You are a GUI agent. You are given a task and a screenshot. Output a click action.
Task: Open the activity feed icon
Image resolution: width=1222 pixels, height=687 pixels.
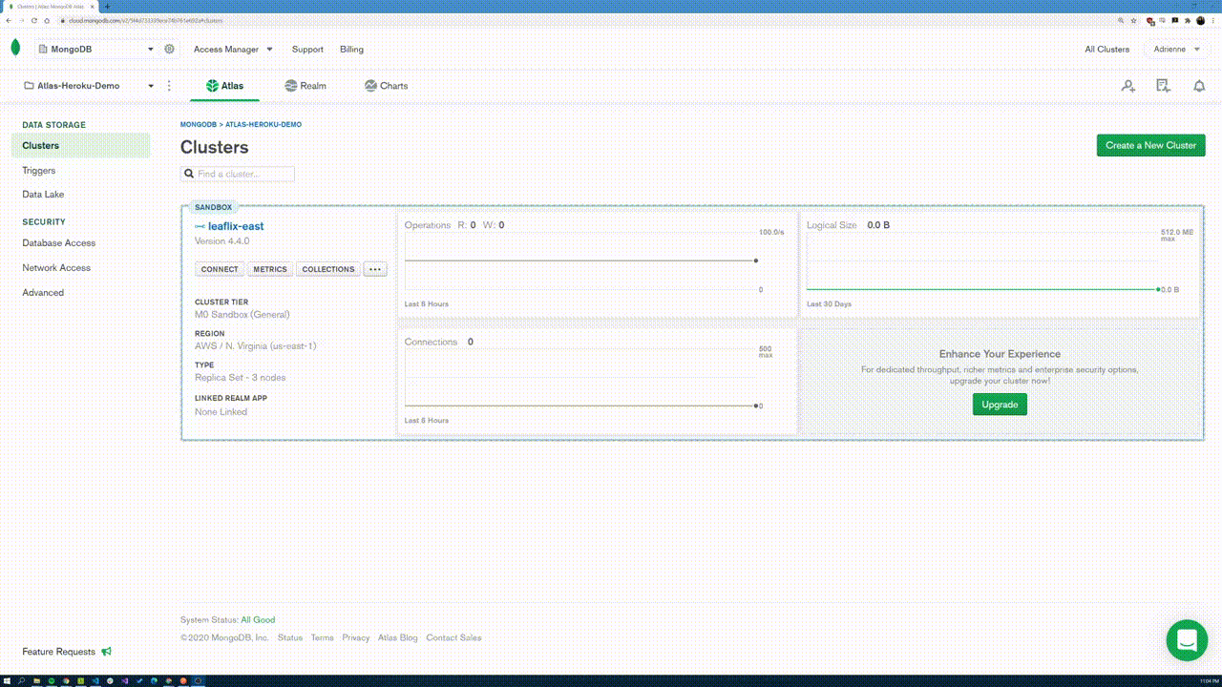[x=1163, y=86]
